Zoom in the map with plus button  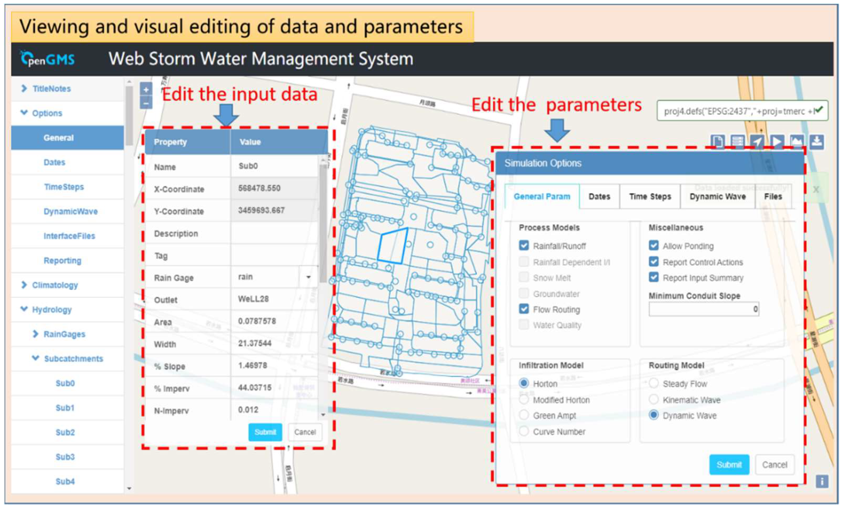point(146,90)
